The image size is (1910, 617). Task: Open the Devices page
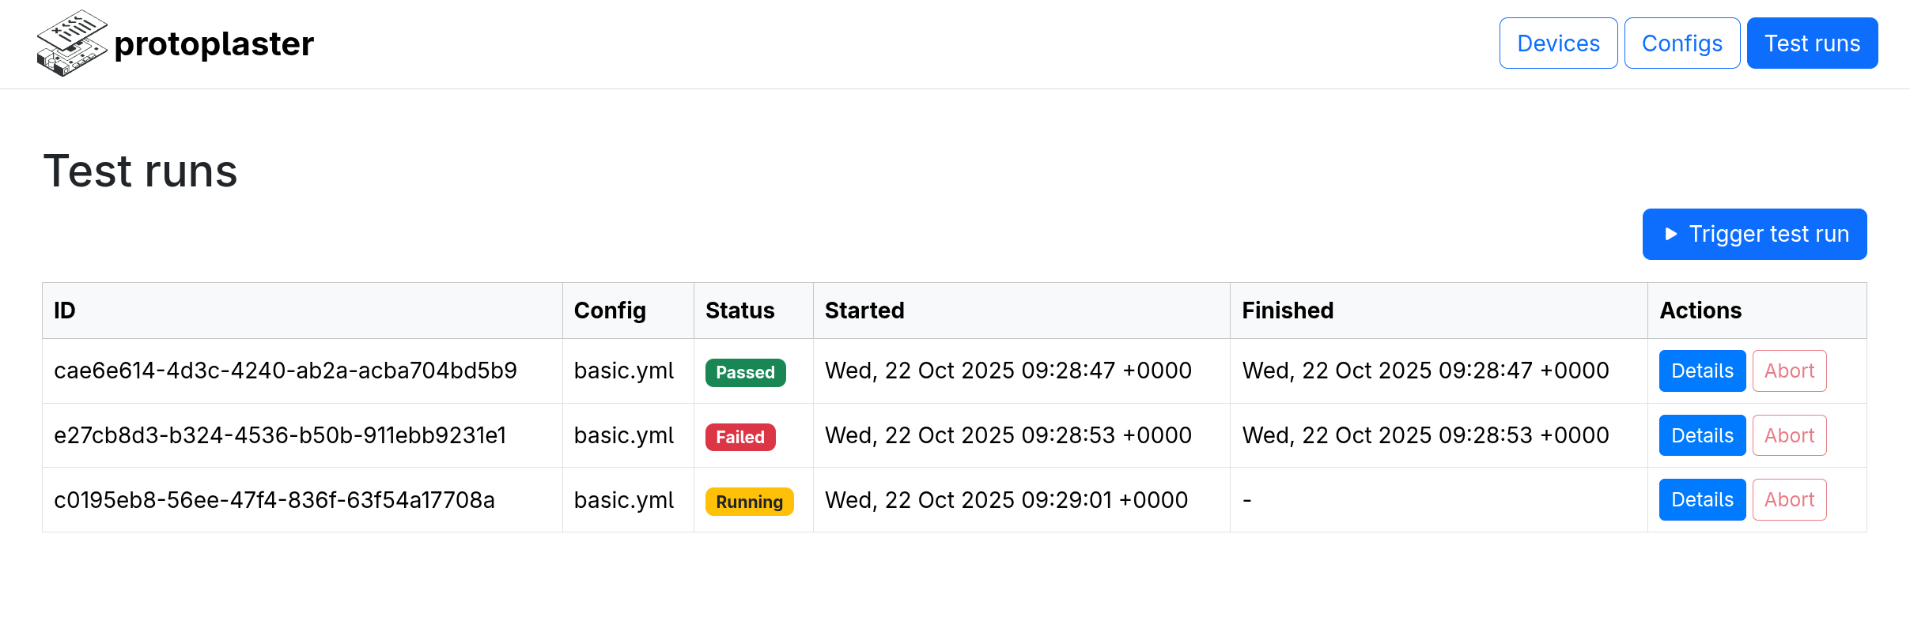coord(1558,43)
